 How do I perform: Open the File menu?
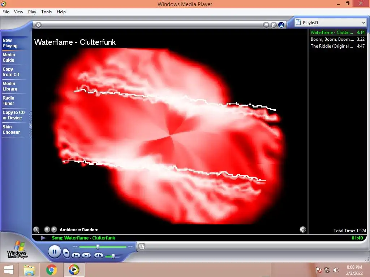[x=6, y=12]
